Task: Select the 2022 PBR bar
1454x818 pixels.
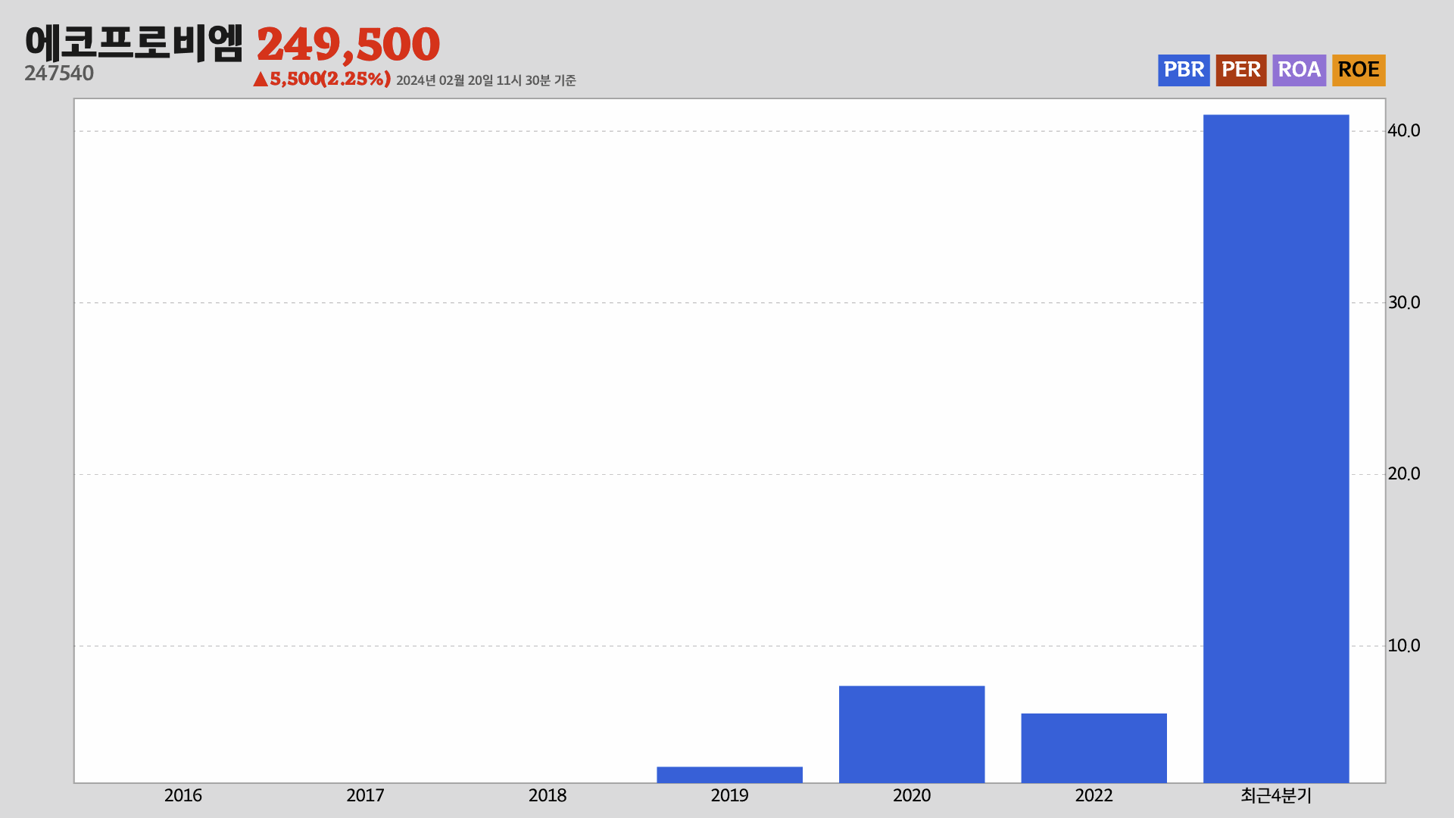Action: 1094,748
